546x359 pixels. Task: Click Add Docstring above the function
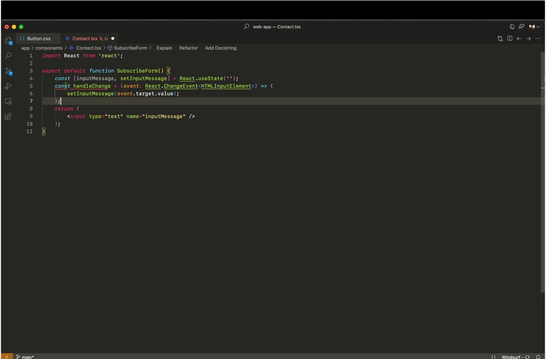pyautogui.click(x=221, y=48)
